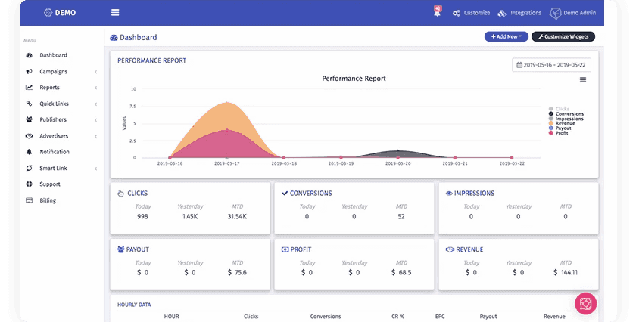
Task: Open Dashboard in the sidebar menu
Action: [x=53, y=55]
